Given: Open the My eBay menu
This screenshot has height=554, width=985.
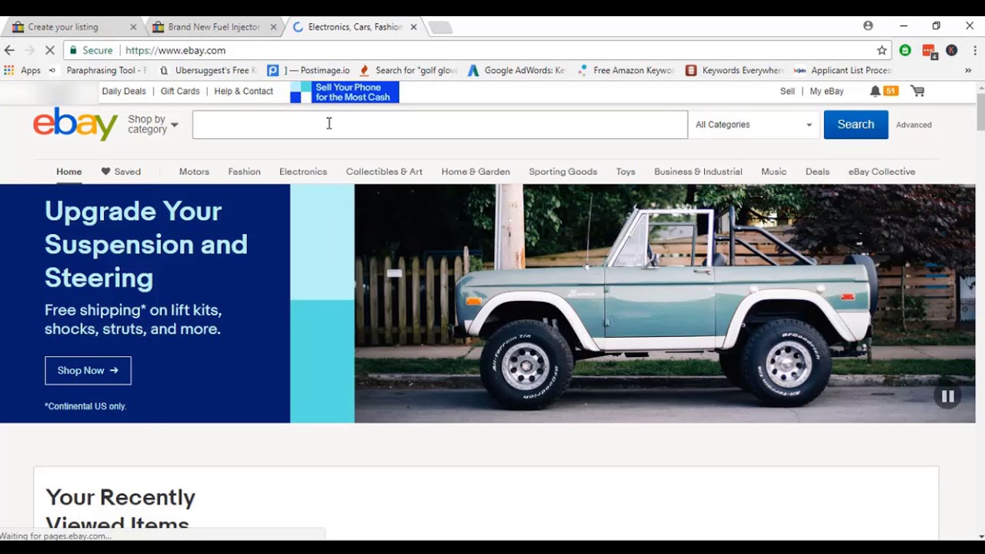Looking at the screenshot, I should 826,91.
